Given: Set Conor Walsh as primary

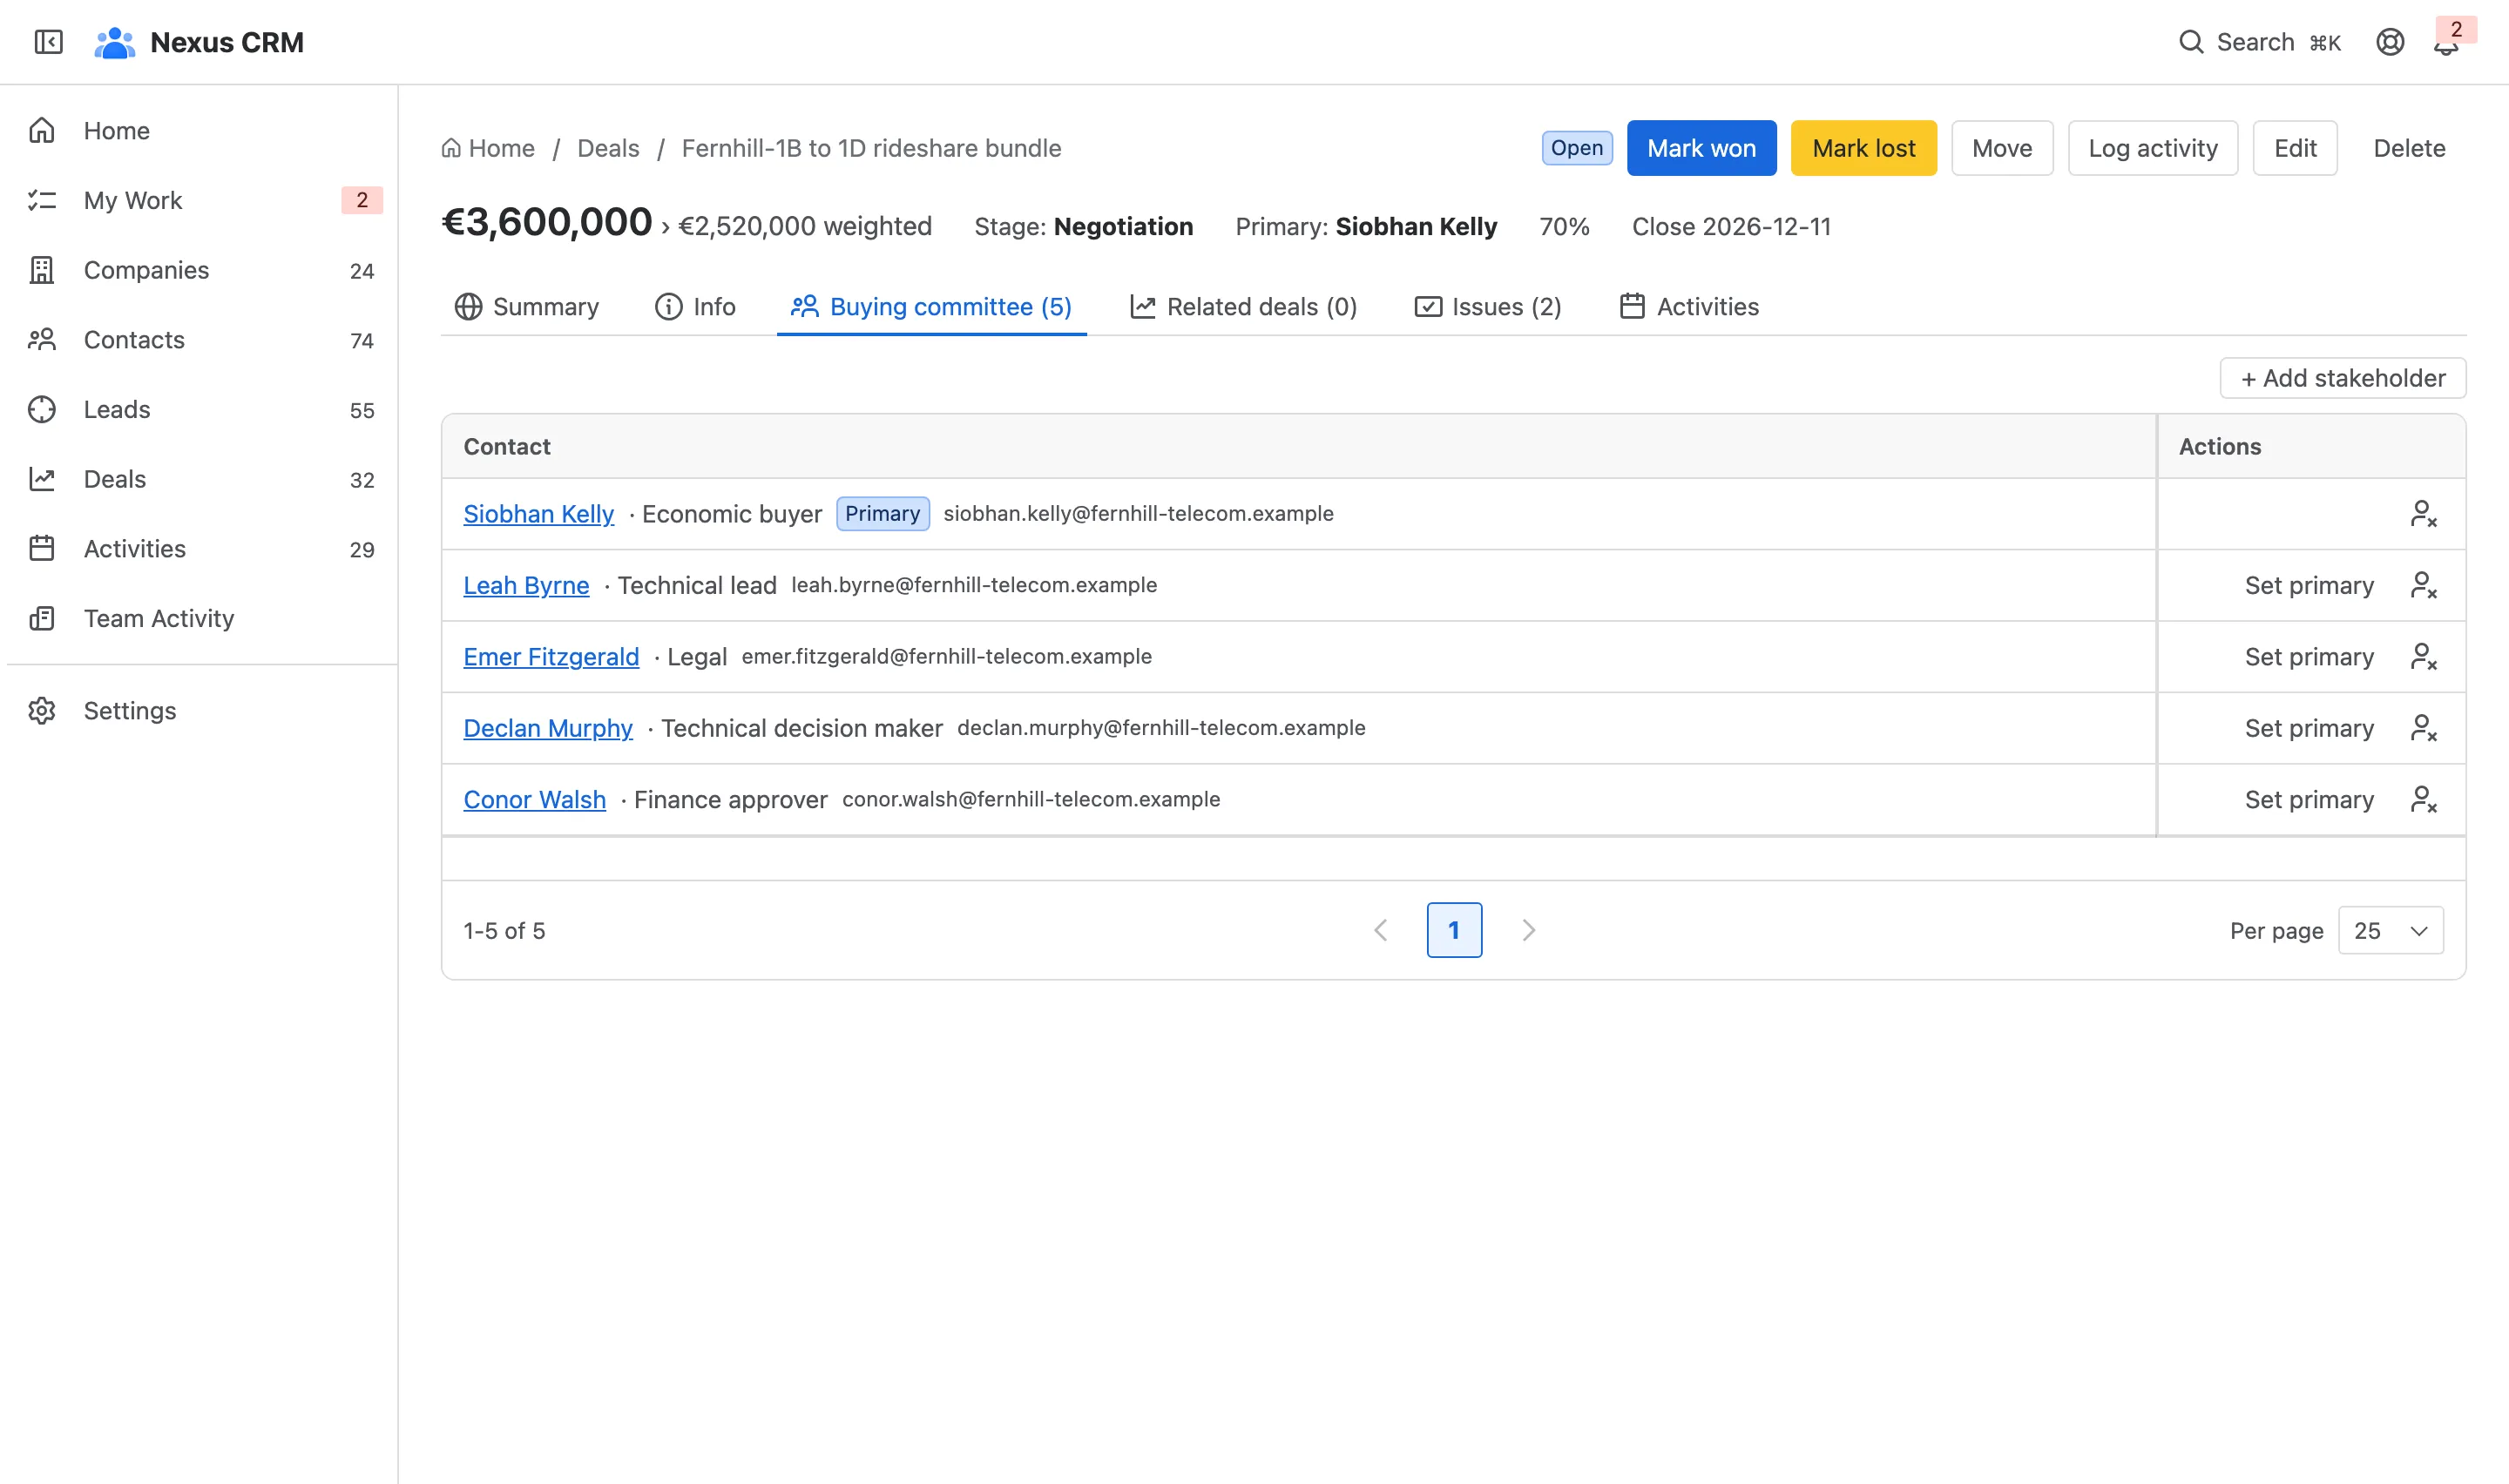Looking at the screenshot, I should (x=2309, y=800).
